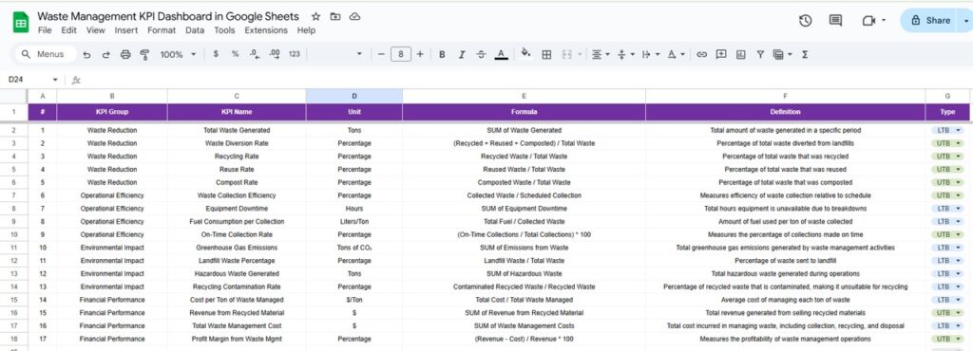This screenshot has height=351, width=973.
Task: Open the Insert menu
Action: coord(126,29)
